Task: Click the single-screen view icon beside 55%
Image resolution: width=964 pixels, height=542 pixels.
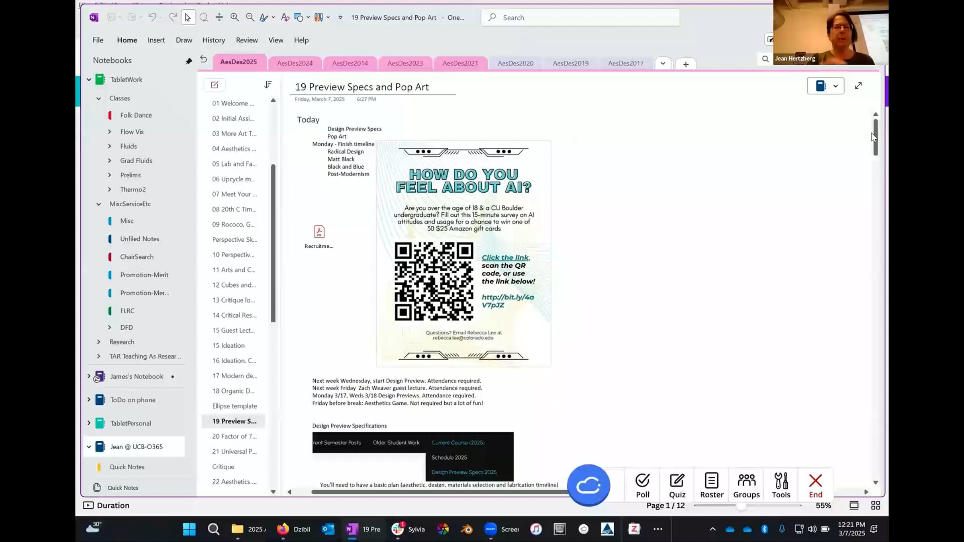Action: pyautogui.click(x=854, y=505)
